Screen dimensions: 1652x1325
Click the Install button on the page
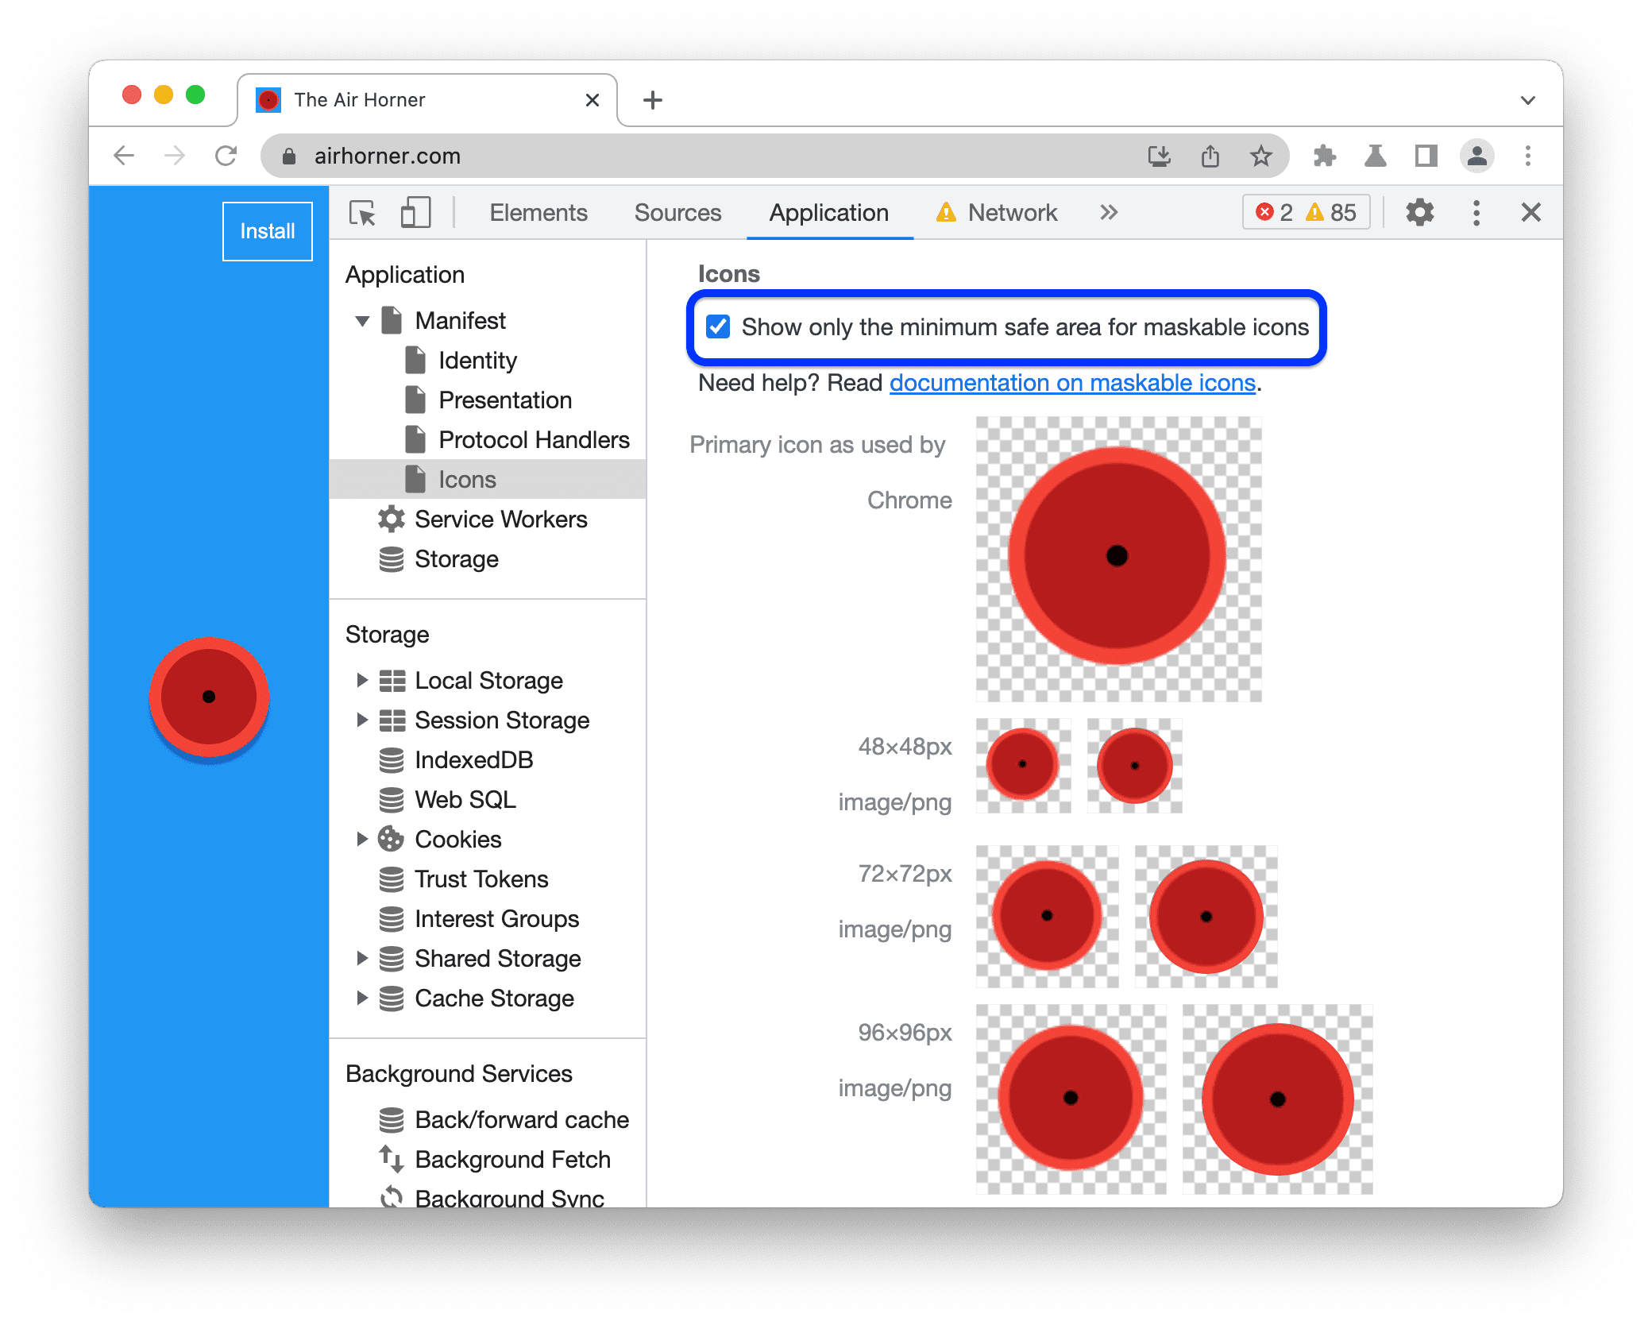266,229
